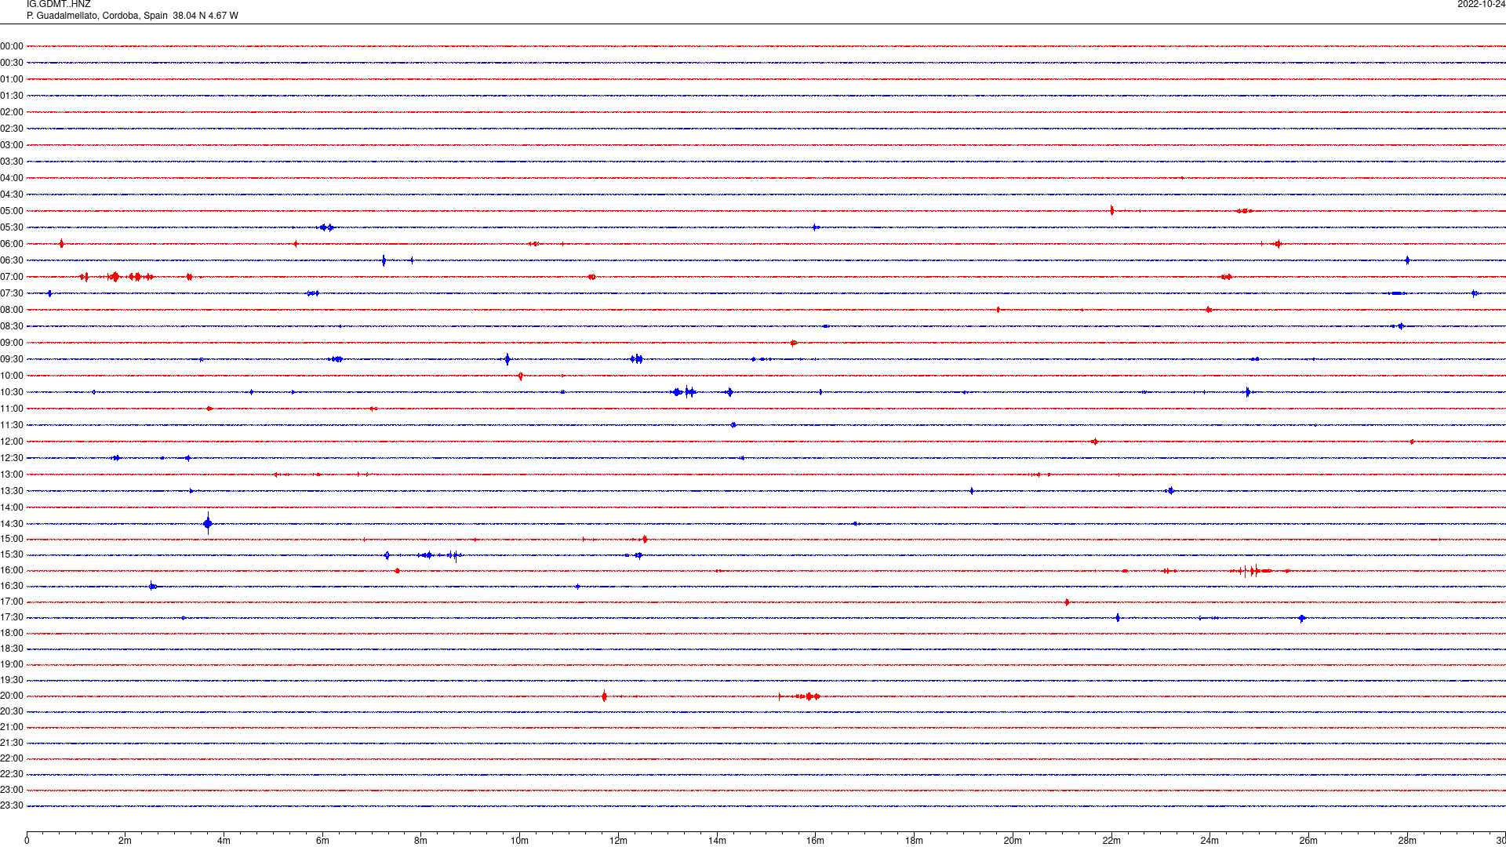Select the 07:00 trace time label
This screenshot has height=847, width=1506.
(12, 277)
